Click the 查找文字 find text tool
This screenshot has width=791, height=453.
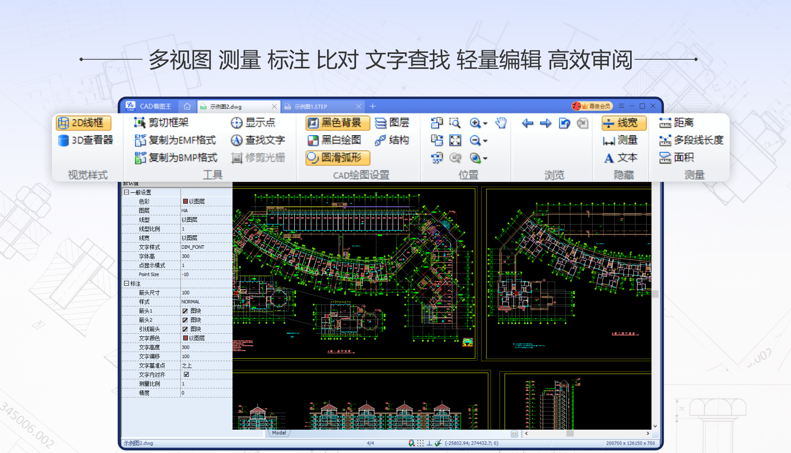pyautogui.click(x=258, y=140)
